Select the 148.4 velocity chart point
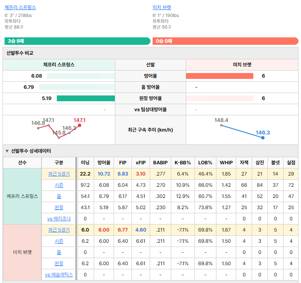 click(x=221, y=125)
